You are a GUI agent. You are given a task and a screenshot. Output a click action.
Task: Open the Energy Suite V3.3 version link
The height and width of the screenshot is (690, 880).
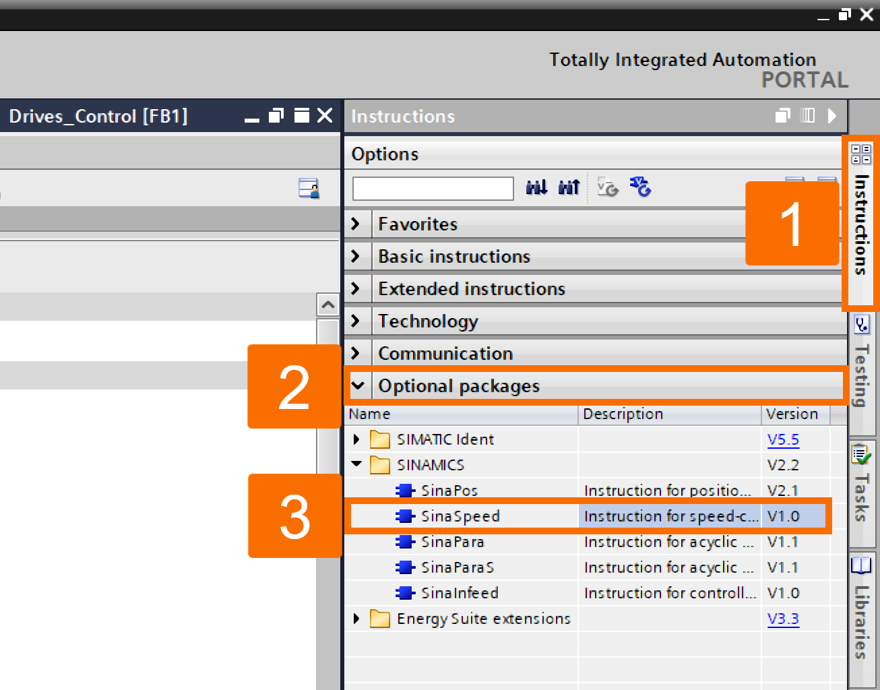[x=783, y=619]
